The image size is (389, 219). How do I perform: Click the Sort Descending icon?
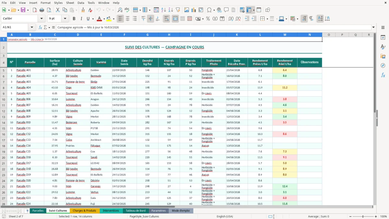[171, 10]
